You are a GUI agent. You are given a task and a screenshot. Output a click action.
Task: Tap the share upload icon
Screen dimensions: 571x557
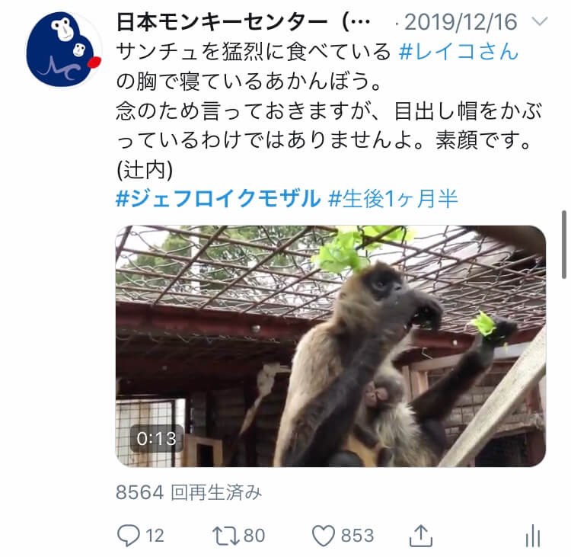click(x=421, y=535)
